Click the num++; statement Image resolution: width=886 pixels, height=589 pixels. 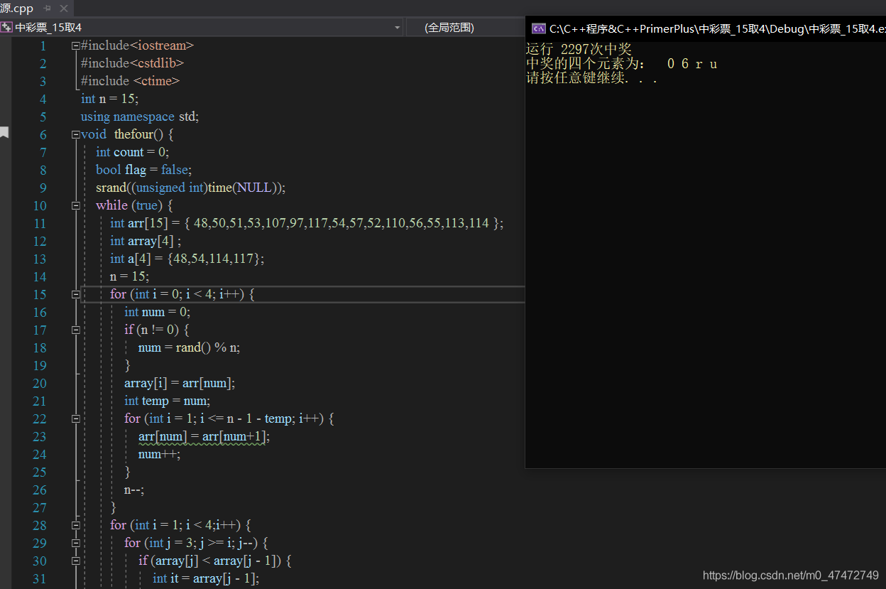(159, 454)
